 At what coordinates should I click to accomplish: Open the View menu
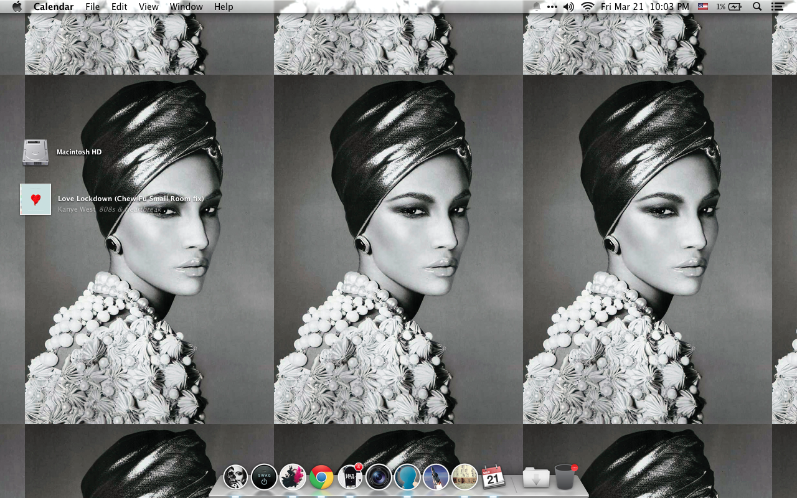click(x=148, y=7)
